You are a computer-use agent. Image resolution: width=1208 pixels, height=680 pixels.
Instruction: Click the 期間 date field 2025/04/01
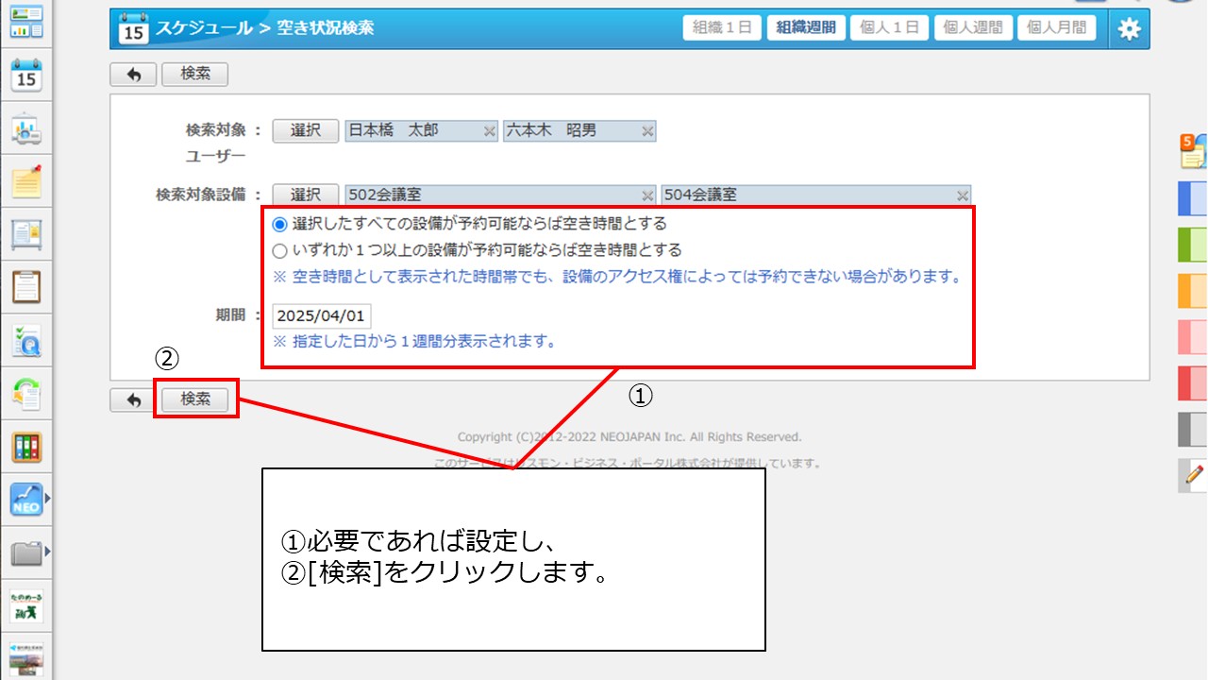[322, 315]
